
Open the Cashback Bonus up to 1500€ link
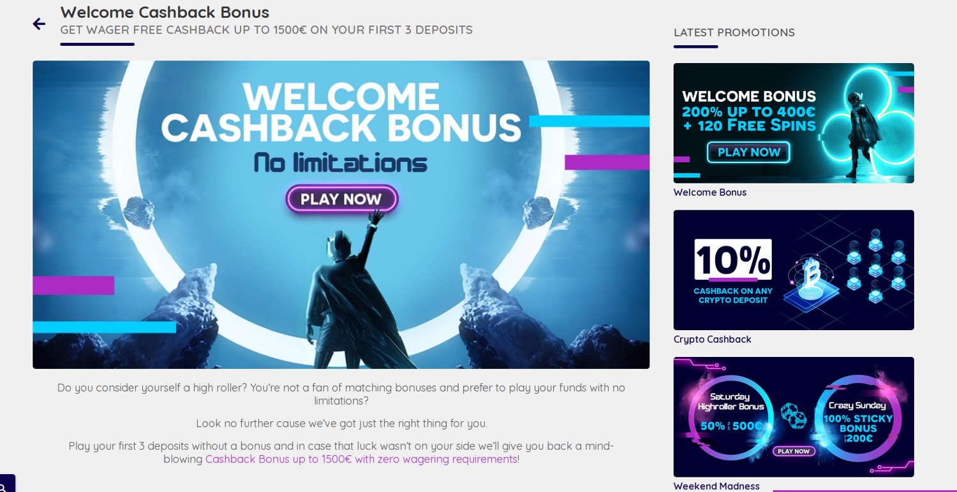coord(361,459)
